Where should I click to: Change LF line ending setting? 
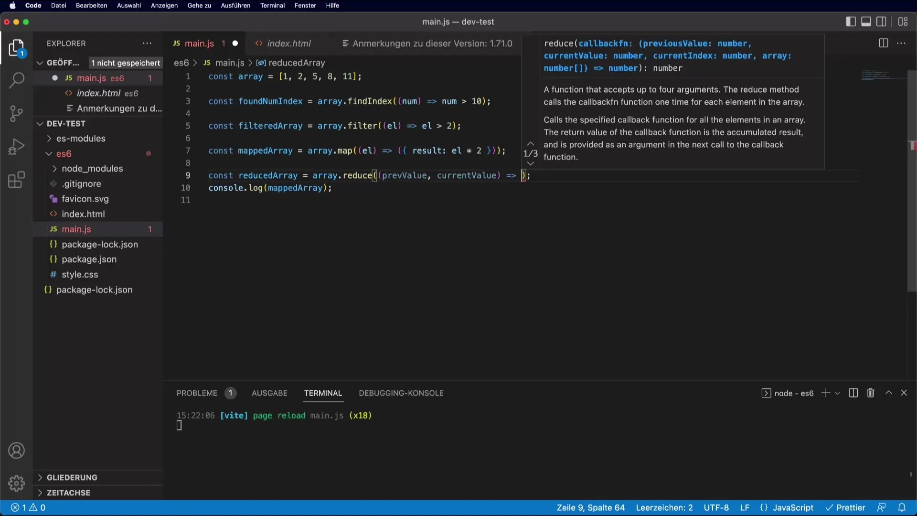click(745, 508)
